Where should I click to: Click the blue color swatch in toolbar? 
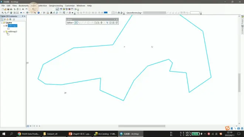click(106, 13)
